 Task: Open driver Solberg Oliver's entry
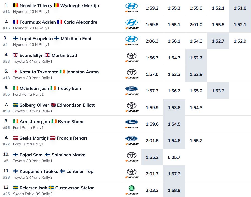[x=34, y=105]
